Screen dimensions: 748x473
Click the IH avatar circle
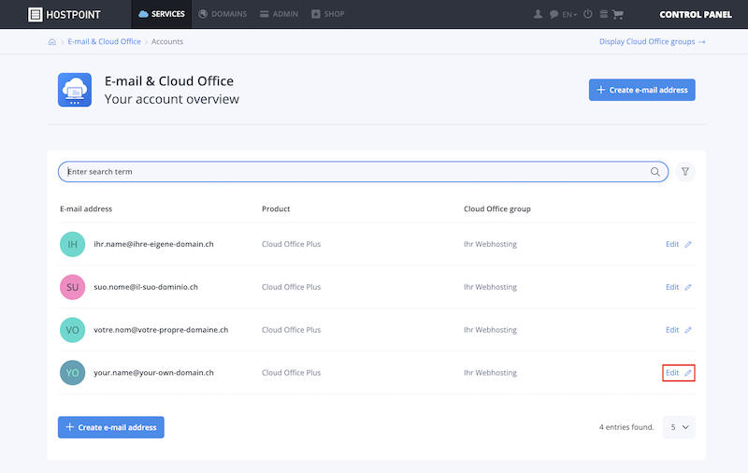(x=73, y=244)
